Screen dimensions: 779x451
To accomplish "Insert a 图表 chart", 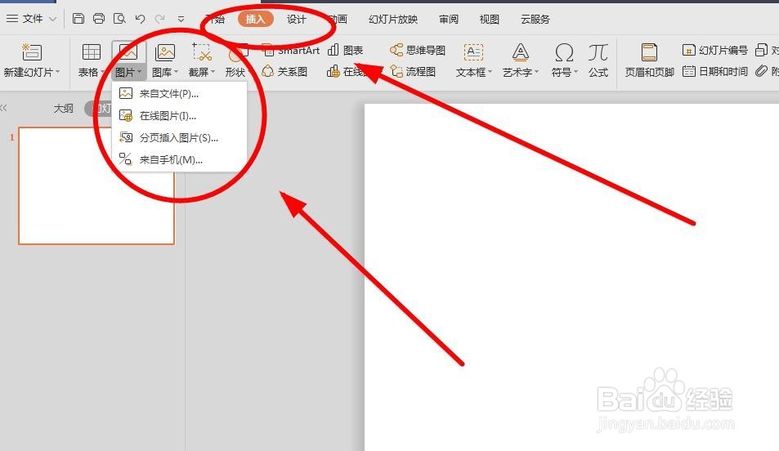I will click(x=345, y=50).
